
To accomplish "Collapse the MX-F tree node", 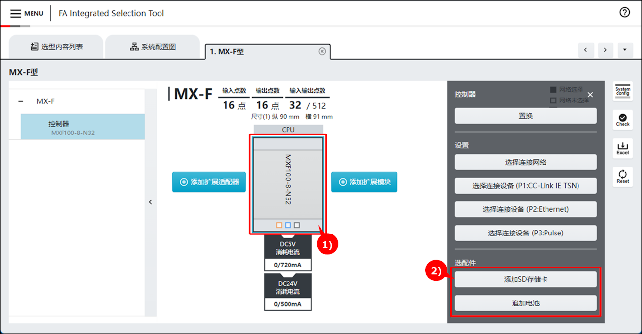I will point(21,101).
